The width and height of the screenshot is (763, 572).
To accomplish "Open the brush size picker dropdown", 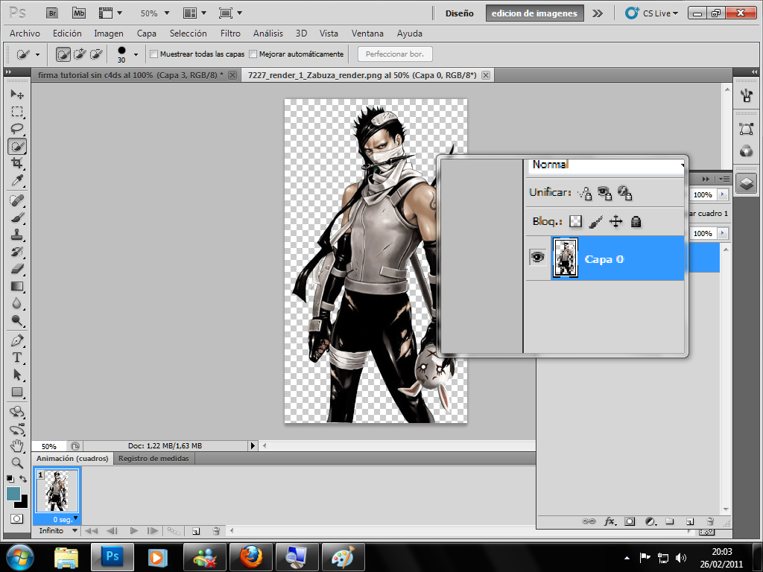I will coord(136,54).
